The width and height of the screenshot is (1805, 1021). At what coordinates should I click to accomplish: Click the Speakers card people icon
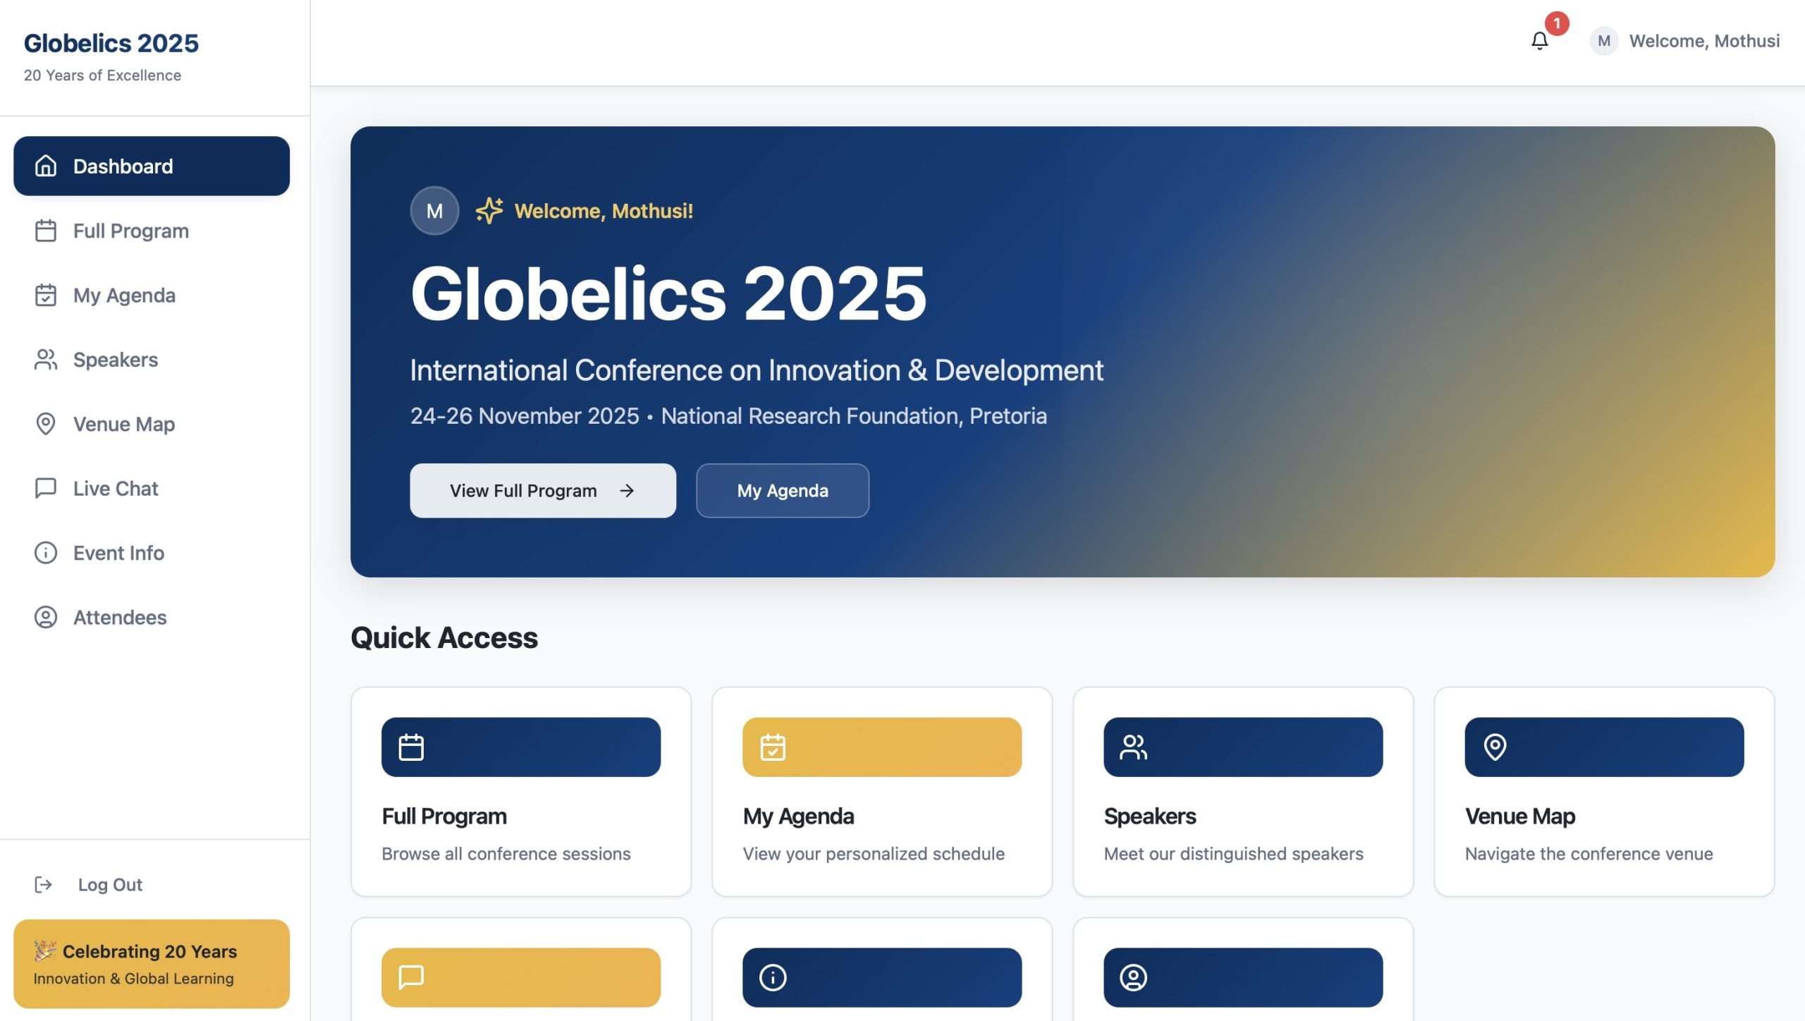[x=1133, y=747]
